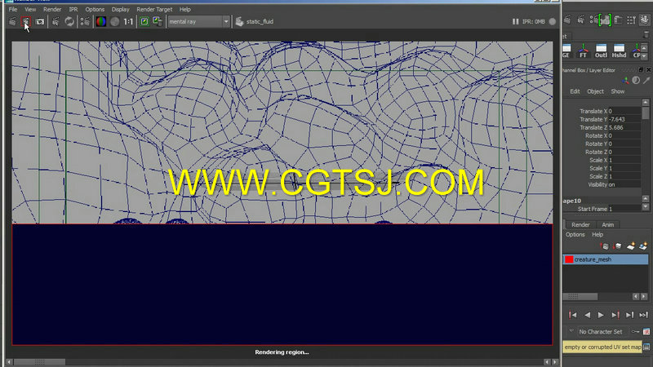
Task: Show the next shelf row with the down arrow
Action: 644,55
